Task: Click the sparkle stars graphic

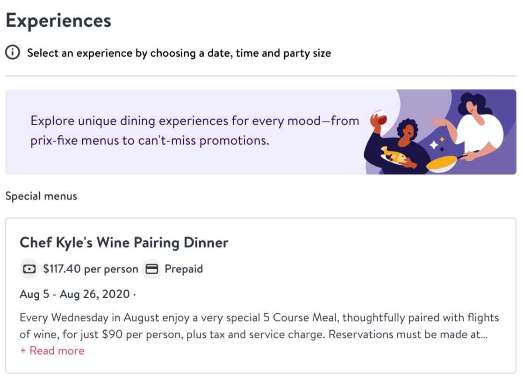Action: pyautogui.click(x=437, y=144)
